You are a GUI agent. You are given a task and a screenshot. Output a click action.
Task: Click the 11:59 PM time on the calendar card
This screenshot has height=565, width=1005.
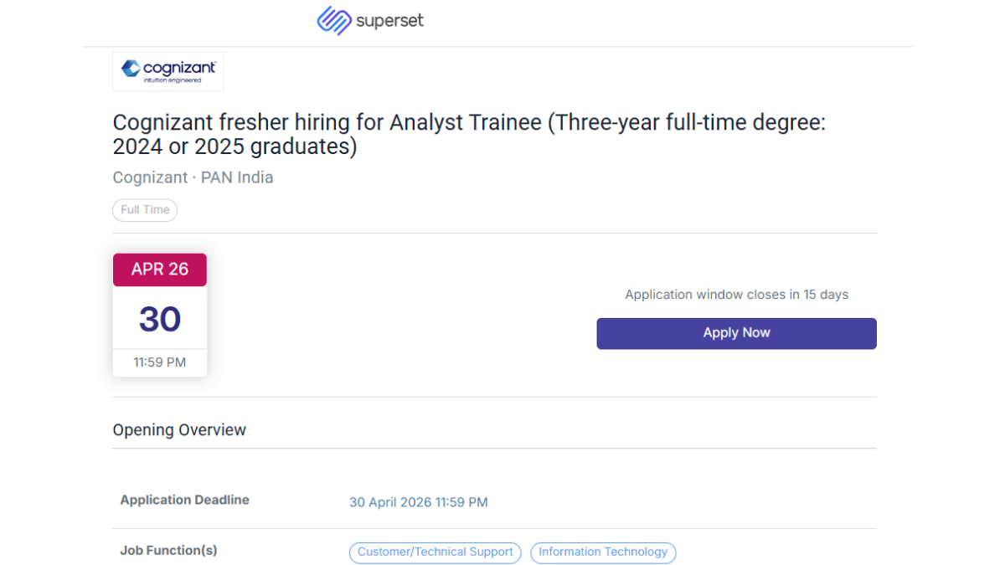pyautogui.click(x=159, y=362)
